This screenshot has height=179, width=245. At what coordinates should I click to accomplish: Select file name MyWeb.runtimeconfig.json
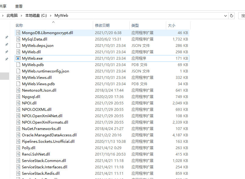tap(45, 71)
